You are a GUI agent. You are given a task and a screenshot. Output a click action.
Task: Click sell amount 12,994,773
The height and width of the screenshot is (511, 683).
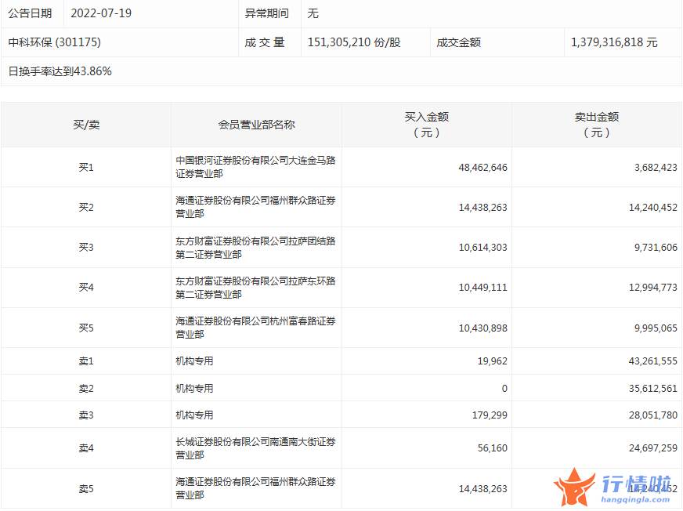pos(653,288)
